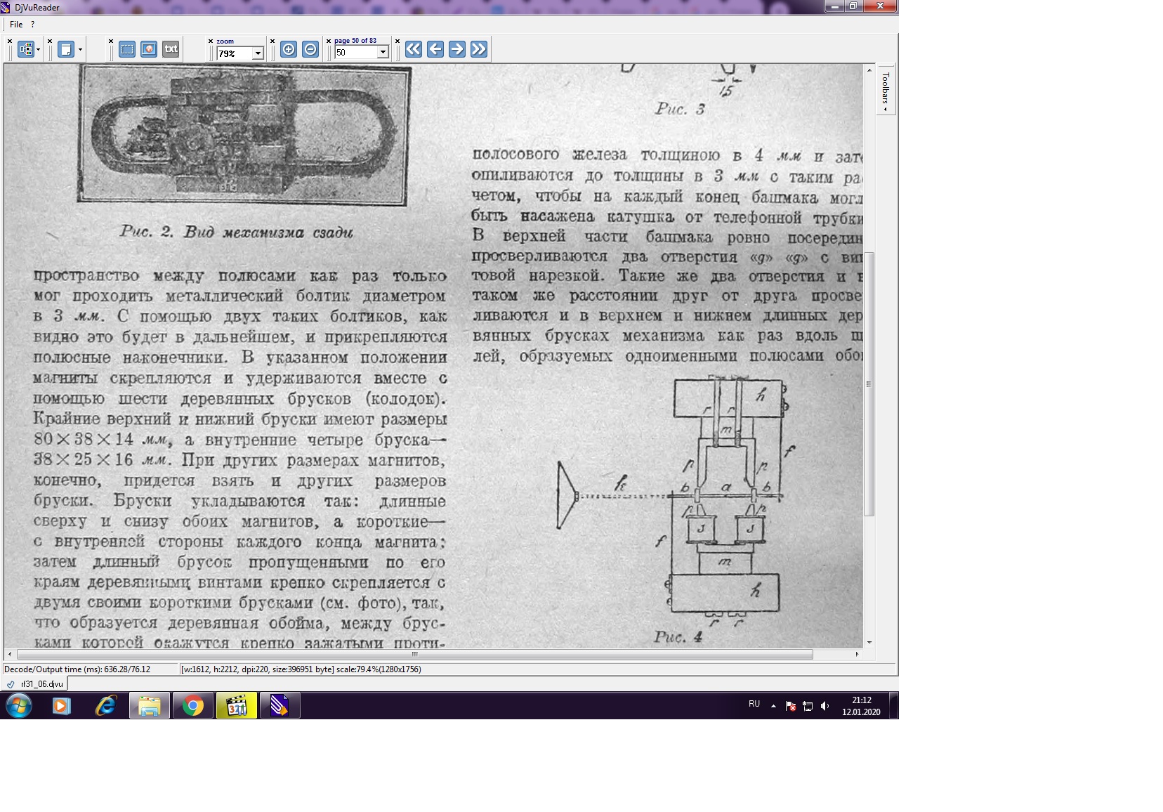Click the RU language indicator

tap(754, 704)
